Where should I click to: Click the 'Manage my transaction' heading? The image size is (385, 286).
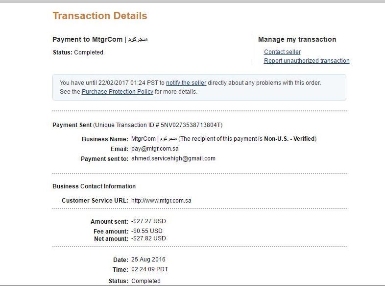[x=297, y=39]
